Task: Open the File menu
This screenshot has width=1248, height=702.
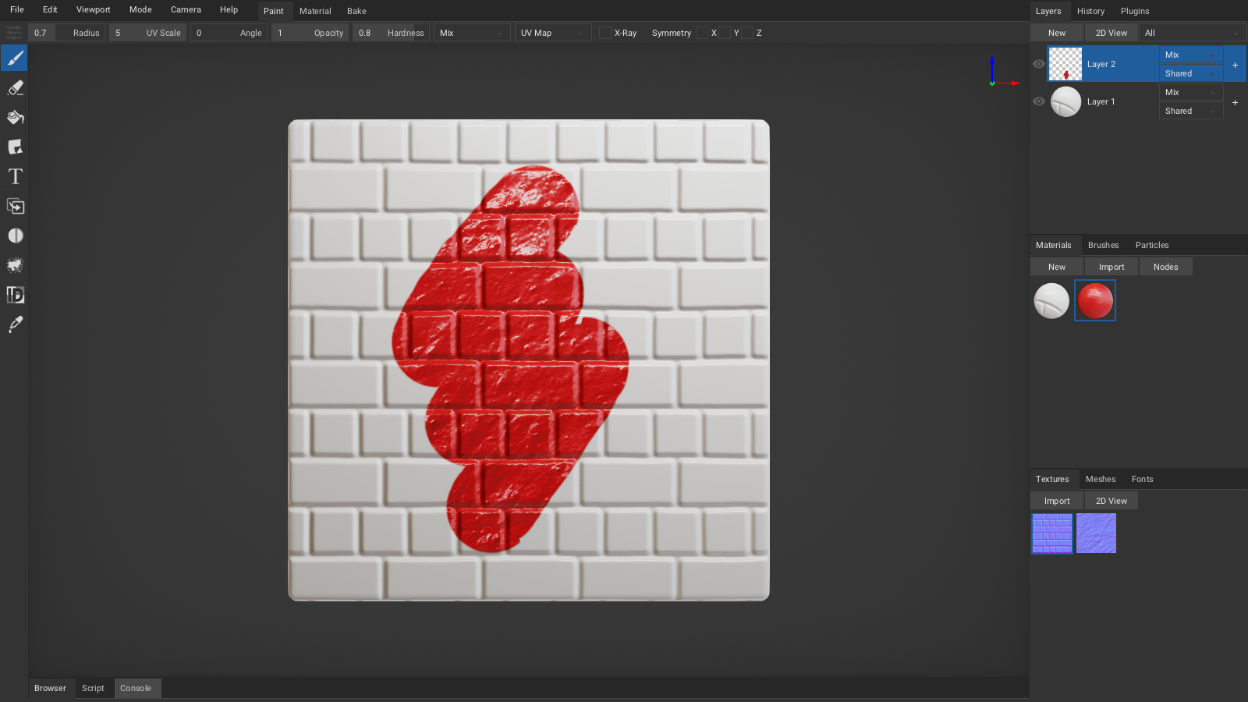Action: tap(17, 9)
